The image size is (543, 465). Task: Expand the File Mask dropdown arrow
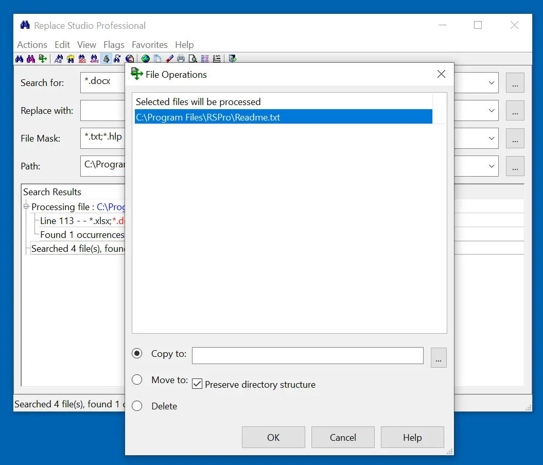point(492,138)
